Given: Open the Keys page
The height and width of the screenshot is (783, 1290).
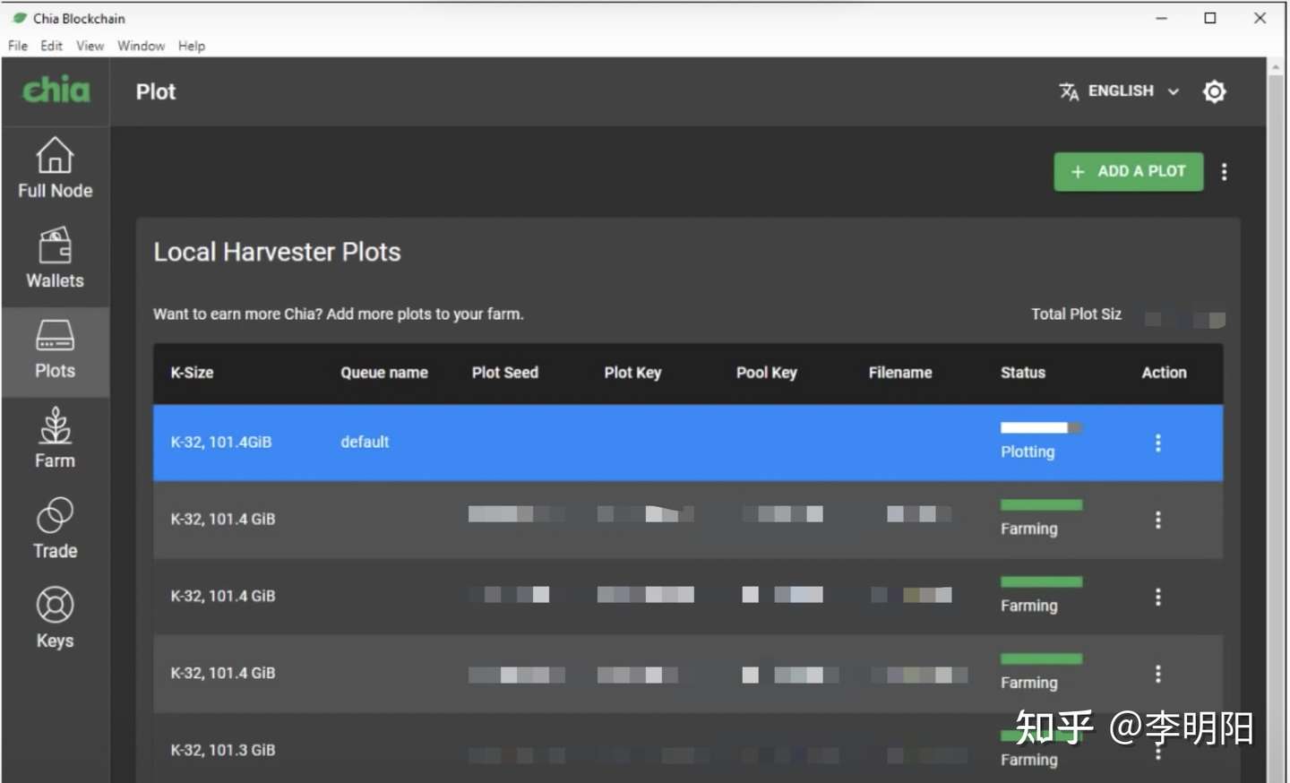Looking at the screenshot, I should coord(55,618).
